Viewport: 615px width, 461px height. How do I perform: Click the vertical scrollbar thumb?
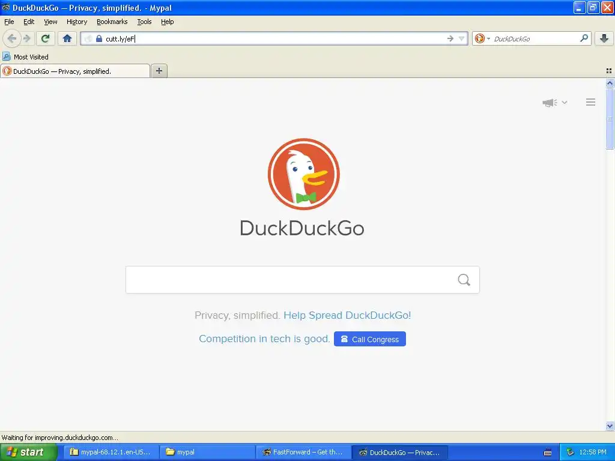tap(610, 118)
